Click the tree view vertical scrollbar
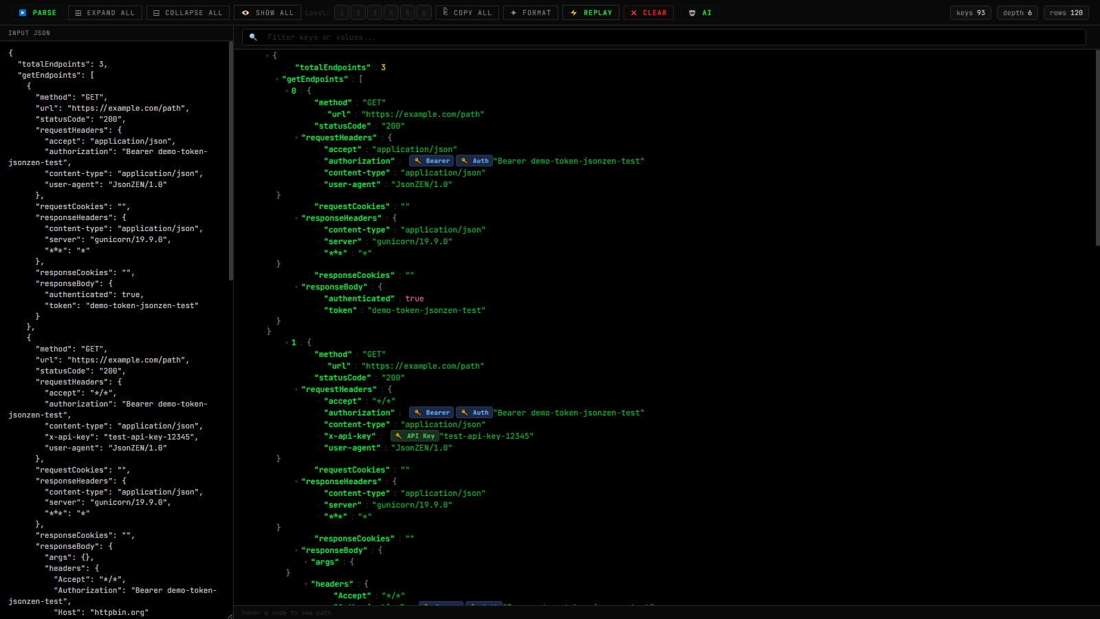 (x=1097, y=148)
